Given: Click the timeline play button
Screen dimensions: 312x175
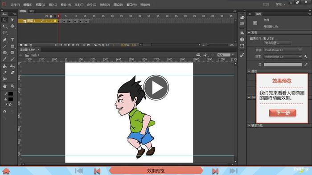Looking at the screenshot, I should point(69,45).
